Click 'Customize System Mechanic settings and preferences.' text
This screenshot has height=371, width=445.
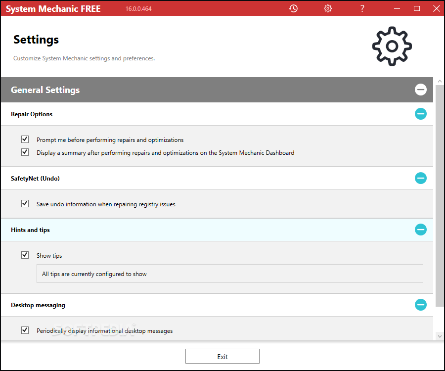[84, 58]
